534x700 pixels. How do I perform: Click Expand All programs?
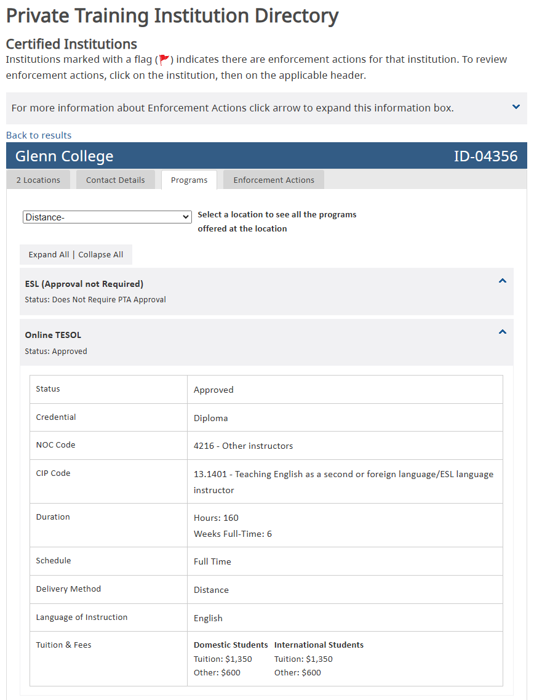click(49, 255)
